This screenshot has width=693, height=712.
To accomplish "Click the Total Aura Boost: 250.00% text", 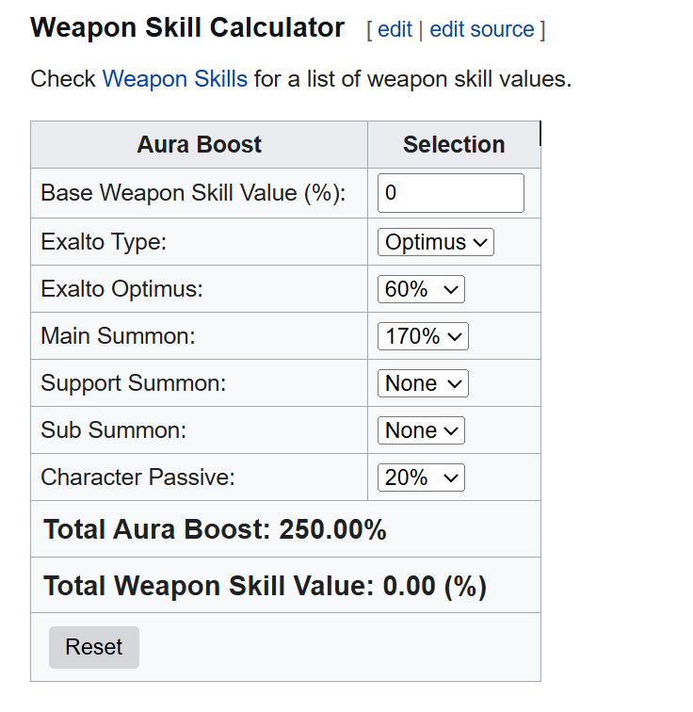I will pyautogui.click(x=215, y=529).
